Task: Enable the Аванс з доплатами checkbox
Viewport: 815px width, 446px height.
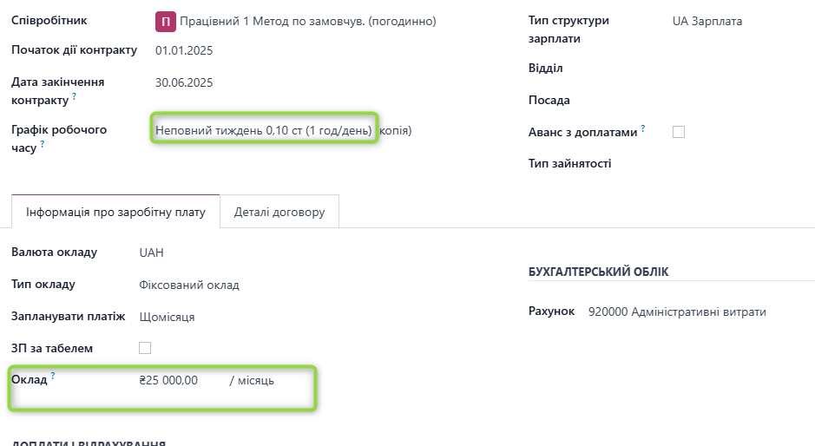Action: [x=679, y=132]
